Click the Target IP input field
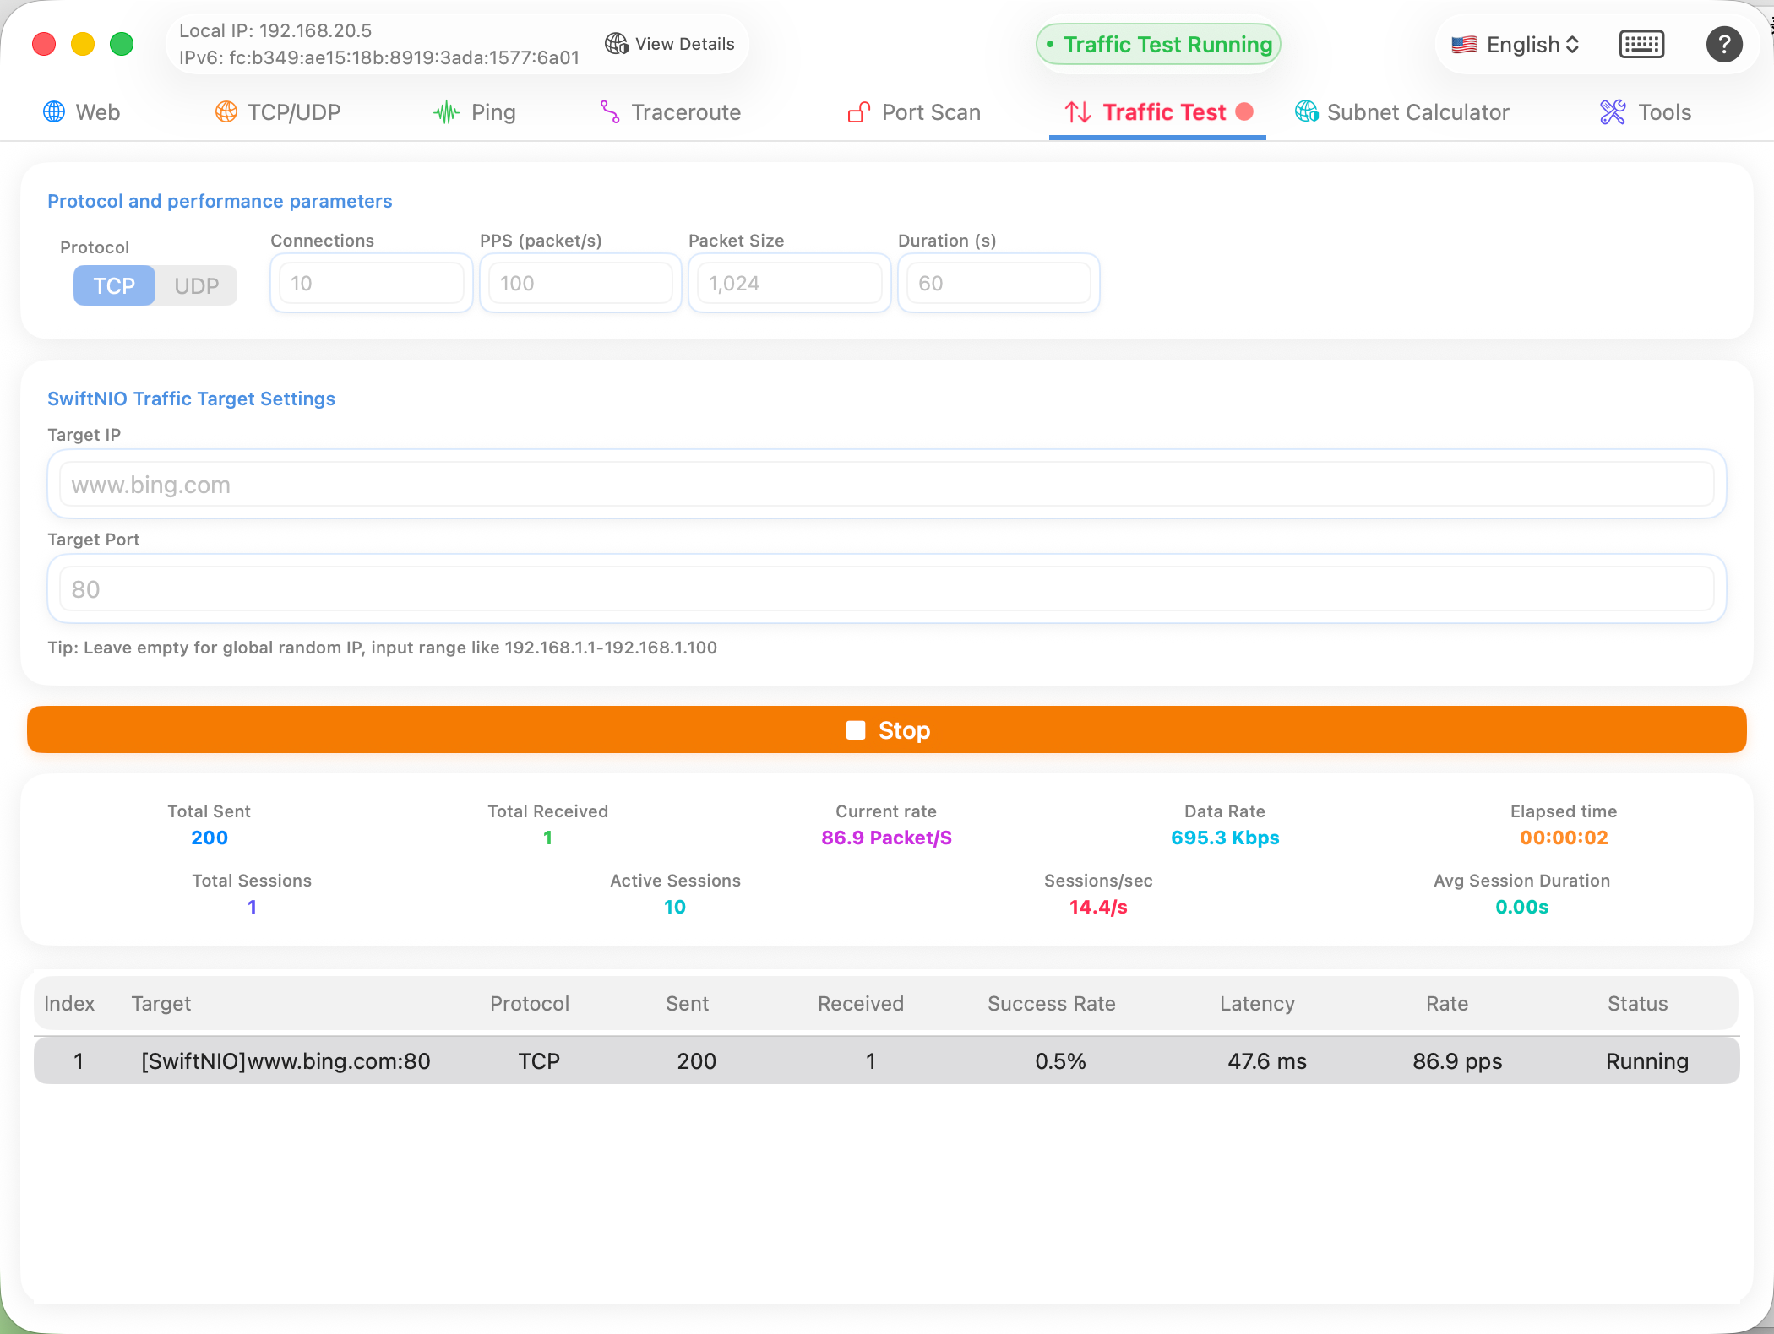This screenshot has height=1334, width=1774. 887,484
